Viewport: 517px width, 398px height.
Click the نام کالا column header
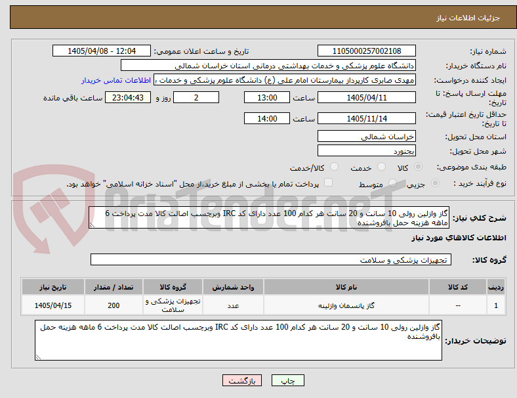[x=346, y=287]
